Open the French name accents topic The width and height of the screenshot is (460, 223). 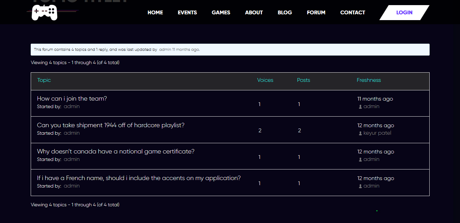click(x=139, y=178)
